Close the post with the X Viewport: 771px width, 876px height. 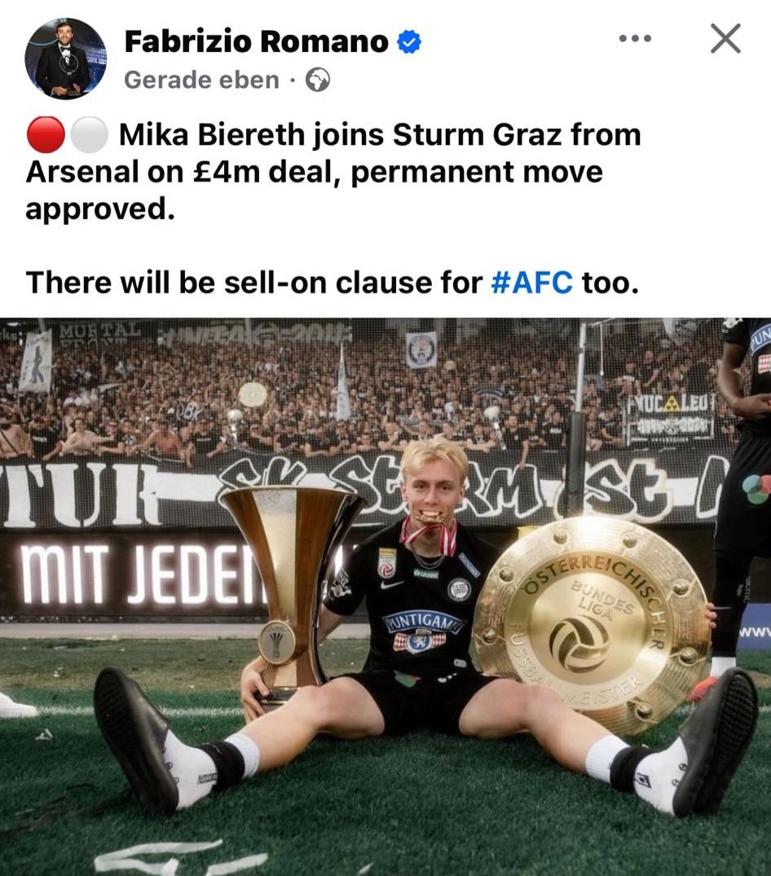(725, 38)
